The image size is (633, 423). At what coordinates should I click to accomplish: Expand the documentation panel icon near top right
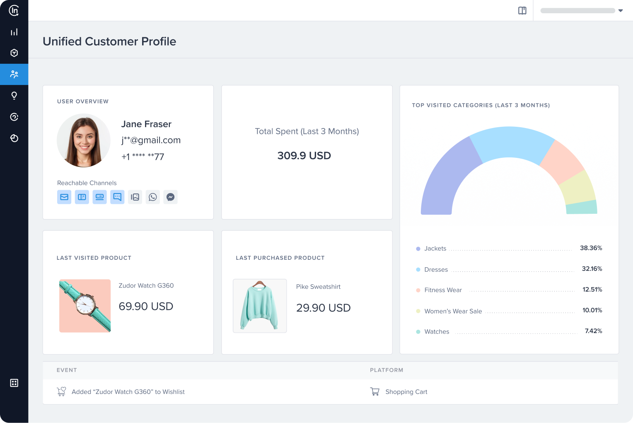[522, 10]
